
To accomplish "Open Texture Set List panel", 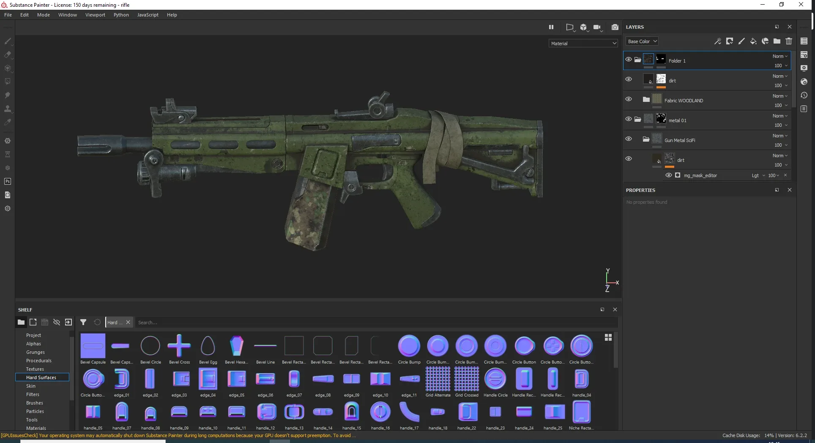I will (x=804, y=41).
